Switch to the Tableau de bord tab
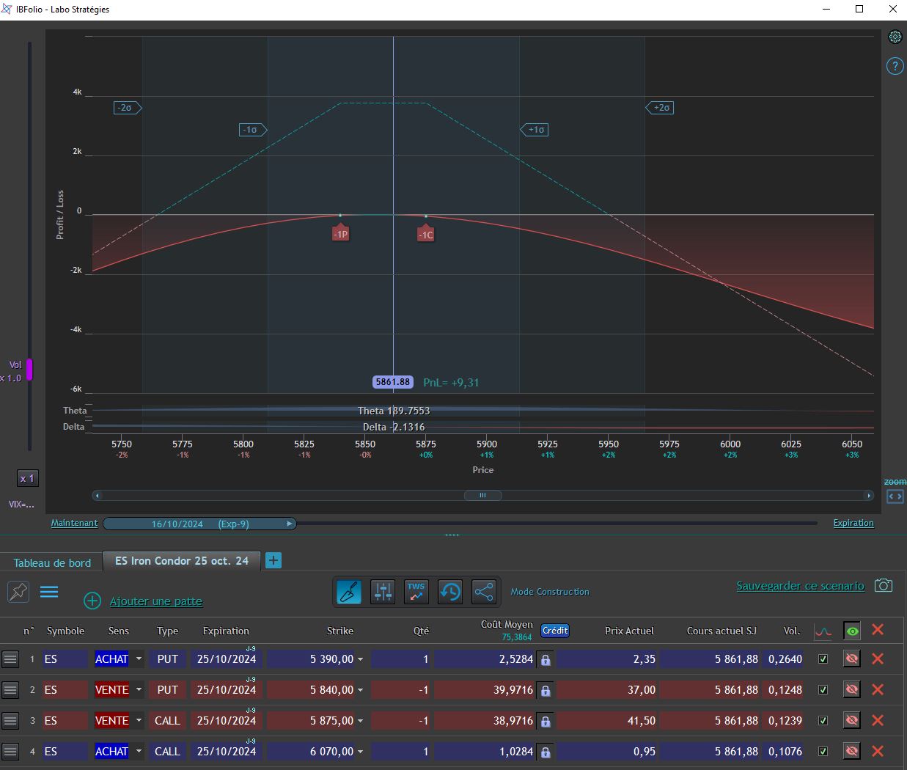907x770 pixels. (52, 563)
